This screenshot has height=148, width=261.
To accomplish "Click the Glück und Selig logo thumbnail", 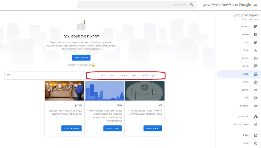I will coord(145,91).
